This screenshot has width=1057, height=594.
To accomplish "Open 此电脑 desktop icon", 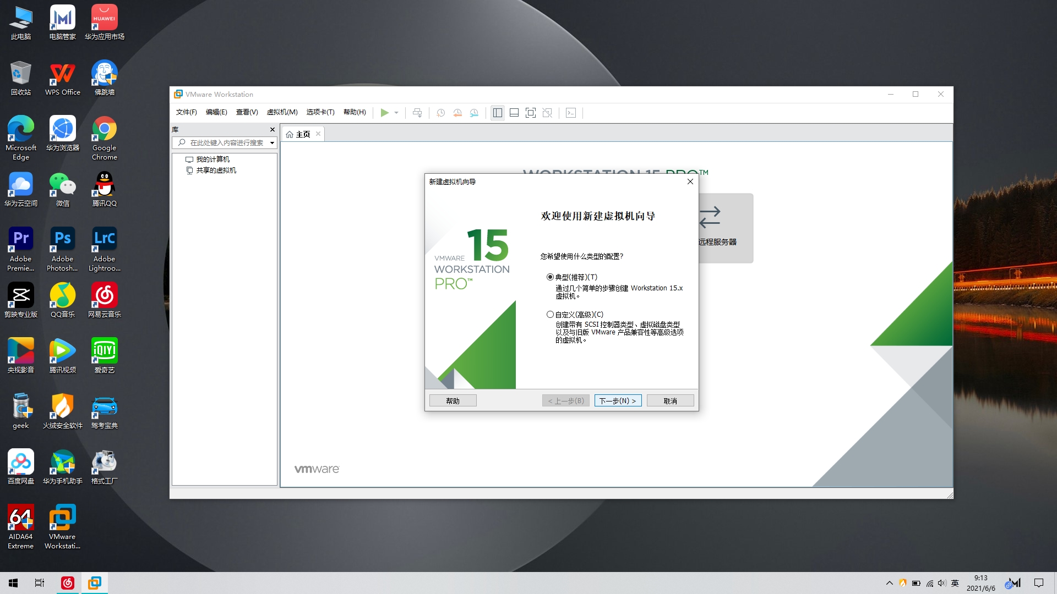I will coord(21,23).
